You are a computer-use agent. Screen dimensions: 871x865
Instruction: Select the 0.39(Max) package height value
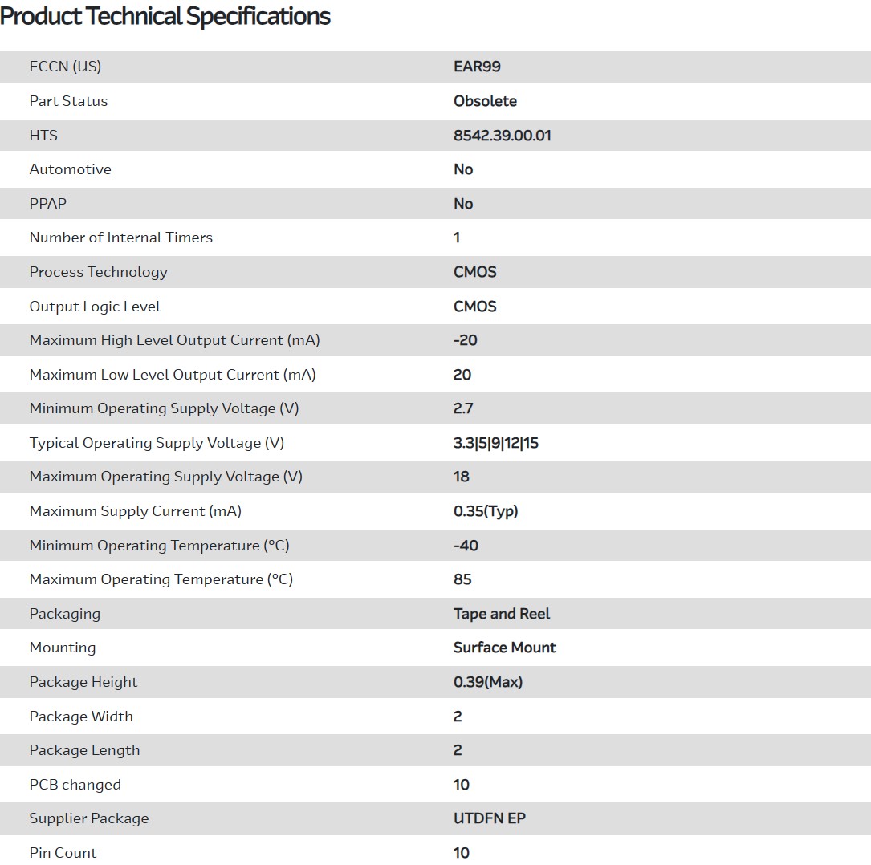pyautogui.click(x=487, y=682)
